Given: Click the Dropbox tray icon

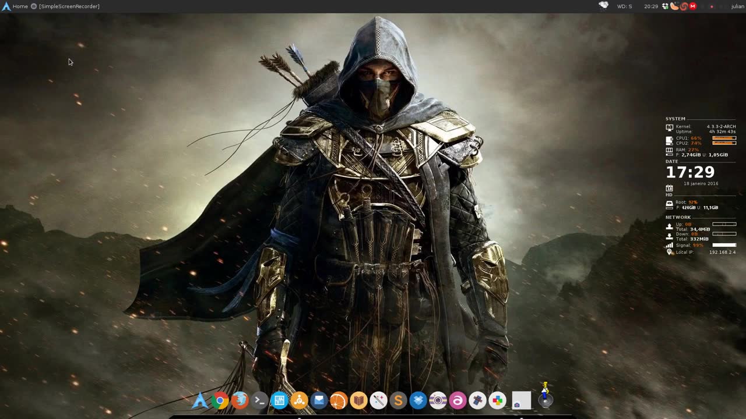Looking at the screenshot, I should 666,6.
